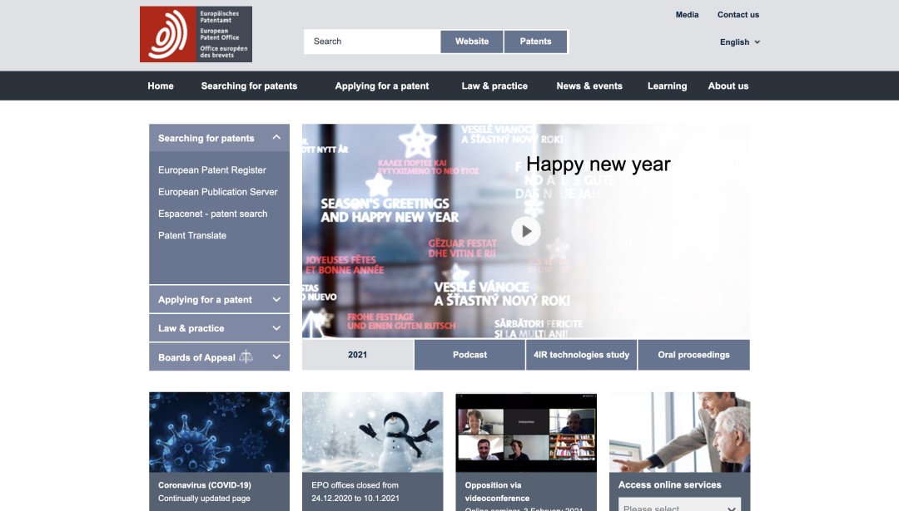899x511 pixels.
Task: Focus the Search input field
Action: click(x=372, y=42)
